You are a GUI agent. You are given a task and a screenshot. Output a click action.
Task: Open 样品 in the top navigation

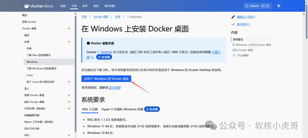click(96, 6)
